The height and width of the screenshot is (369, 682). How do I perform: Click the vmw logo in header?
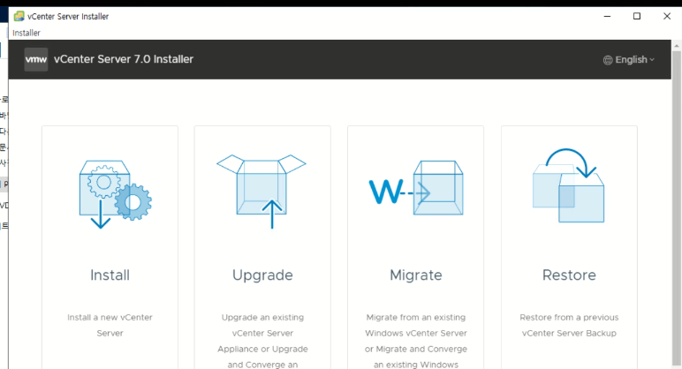[x=35, y=59]
